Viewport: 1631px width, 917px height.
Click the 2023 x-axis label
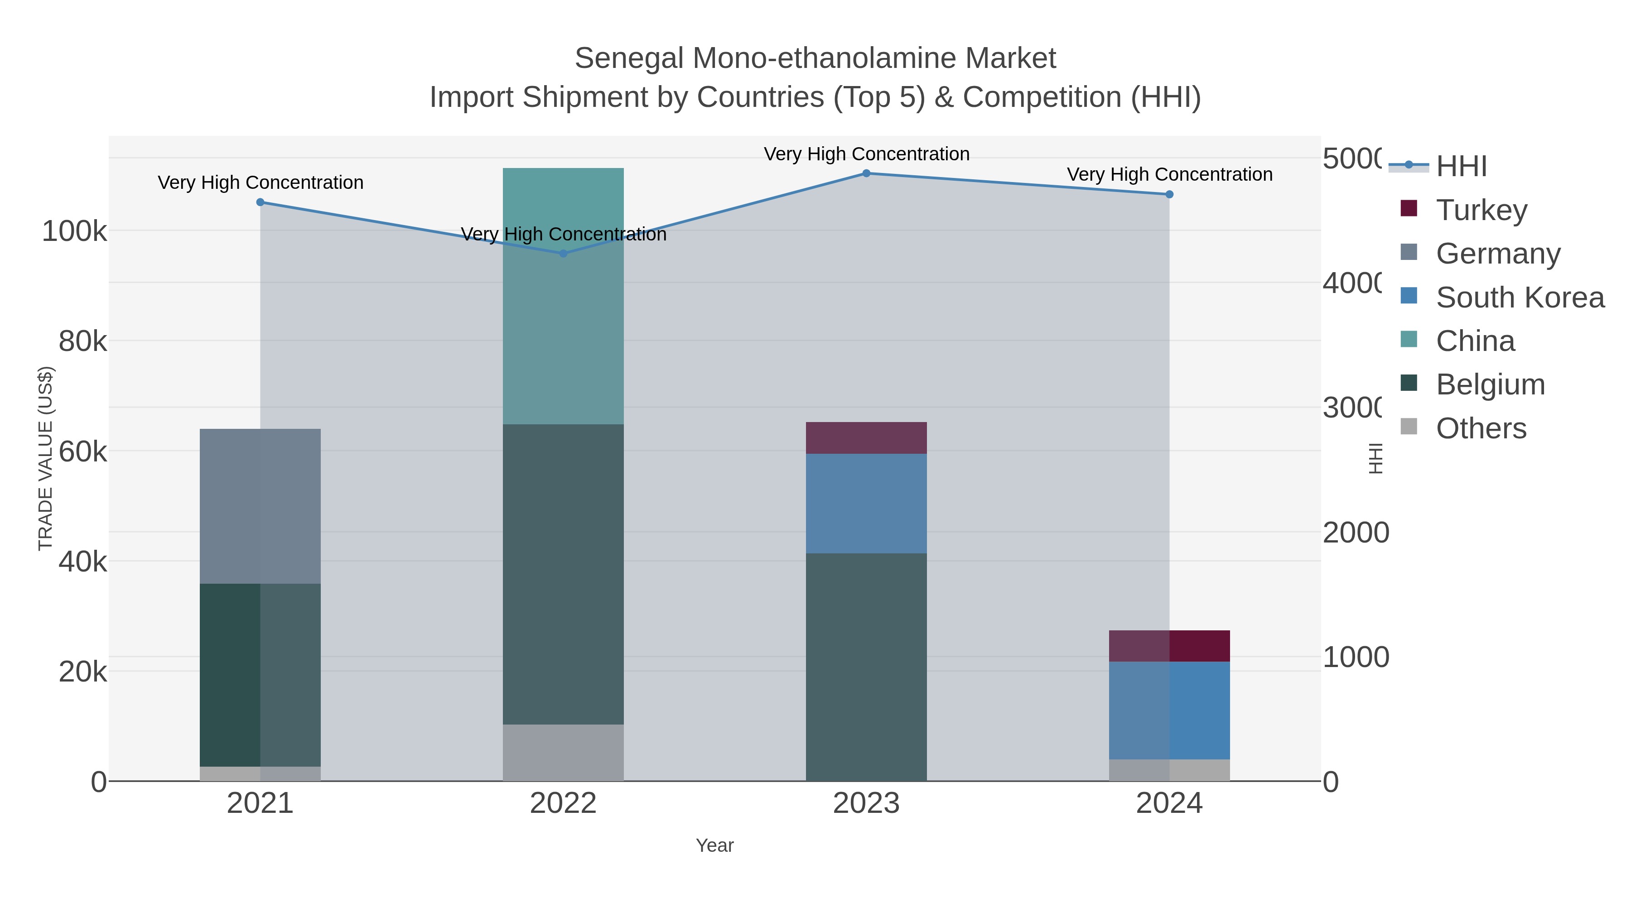[x=866, y=804]
